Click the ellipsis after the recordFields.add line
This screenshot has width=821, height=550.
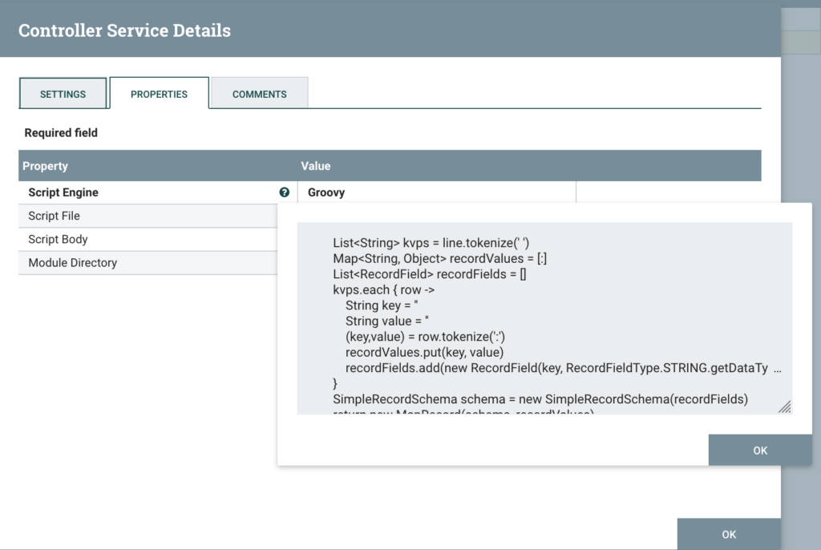778,368
